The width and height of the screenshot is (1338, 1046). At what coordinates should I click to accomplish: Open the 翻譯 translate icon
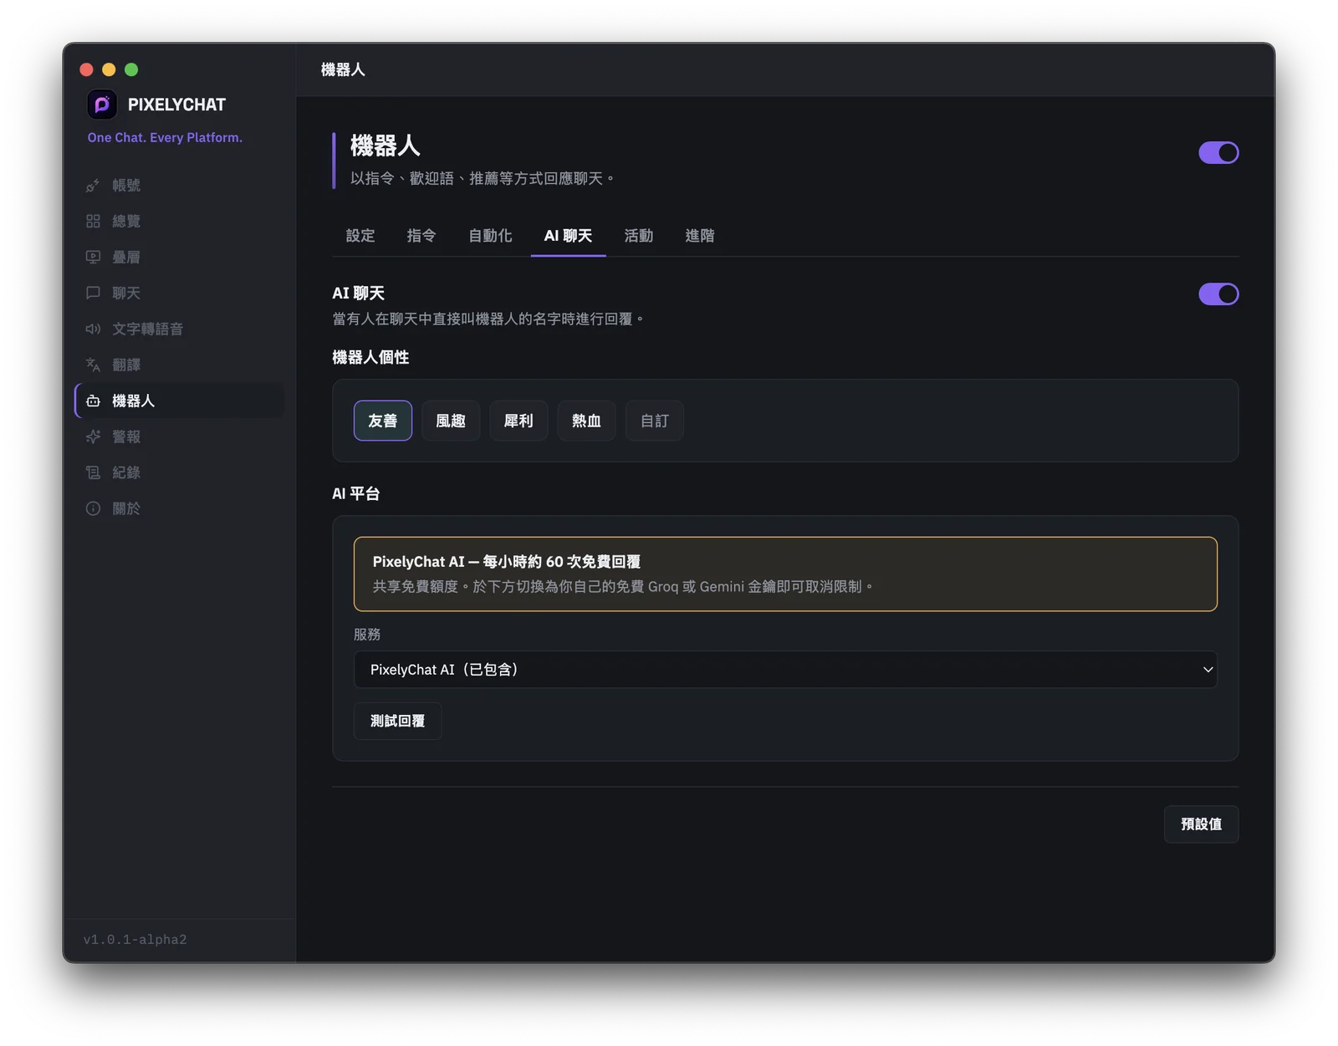coord(93,365)
